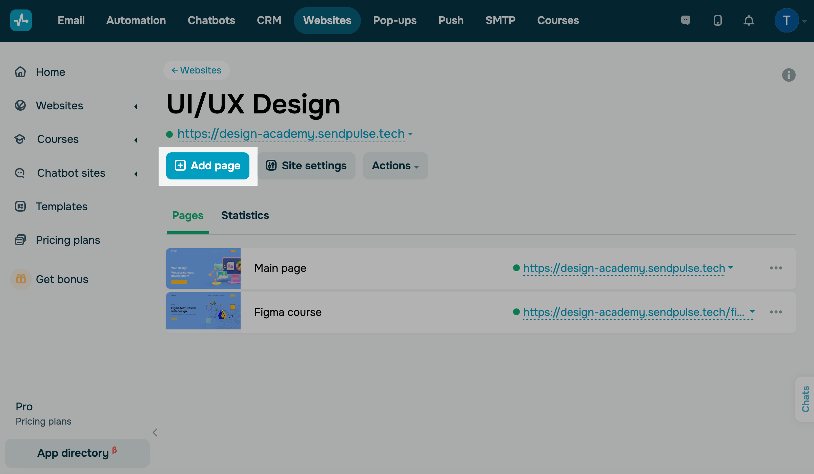
Task: Open the Actions dropdown
Action: [395, 166]
